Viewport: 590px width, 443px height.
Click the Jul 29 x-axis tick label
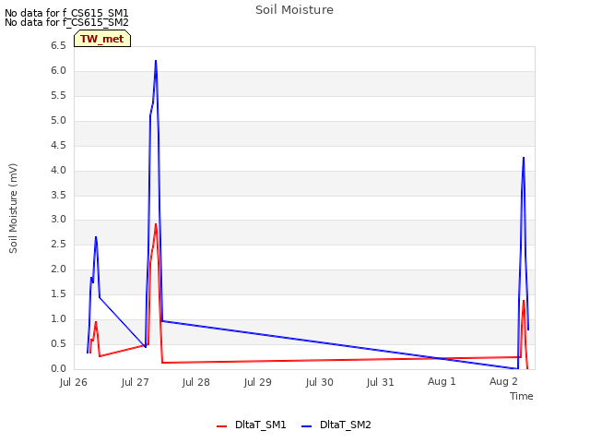[x=258, y=382]
